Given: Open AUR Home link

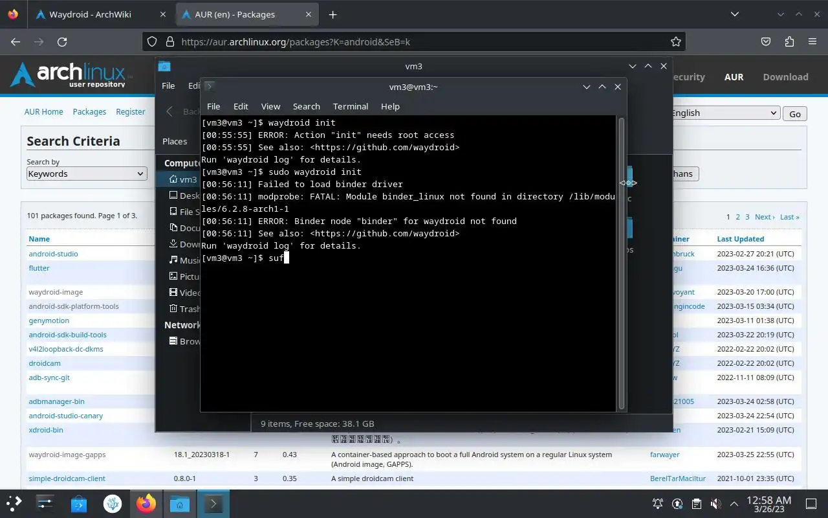Looking at the screenshot, I should [x=43, y=111].
